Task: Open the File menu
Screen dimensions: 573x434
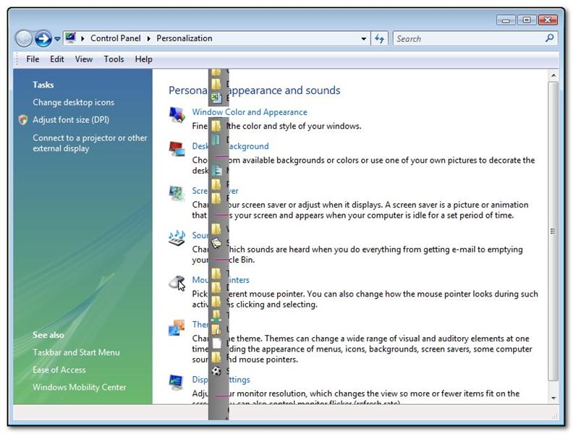Action: click(x=33, y=59)
